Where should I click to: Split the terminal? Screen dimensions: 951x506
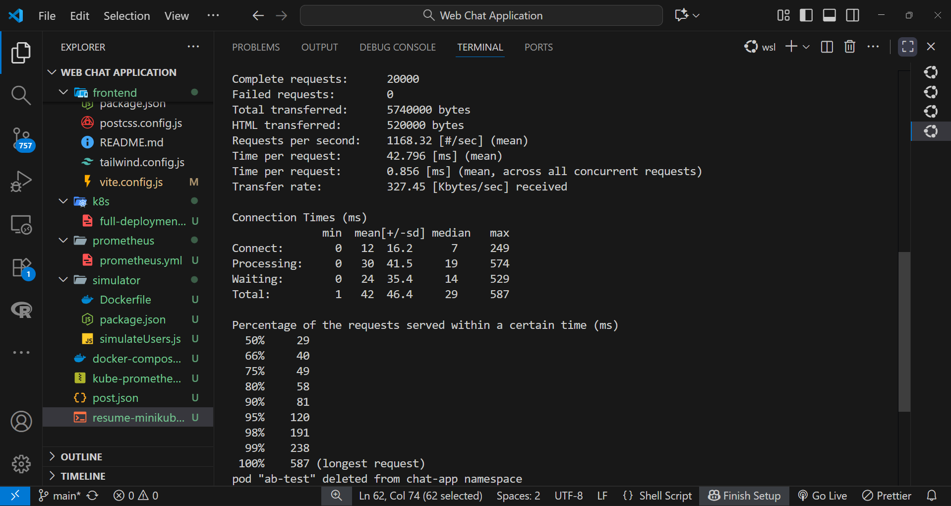click(x=827, y=47)
